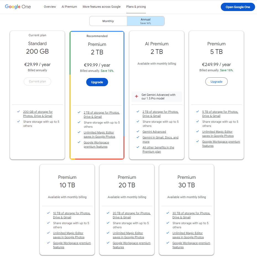Click "Share storage with up to 5 others" in Standard card
The height and width of the screenshot is (257, 257).
(x=41, y=124)
